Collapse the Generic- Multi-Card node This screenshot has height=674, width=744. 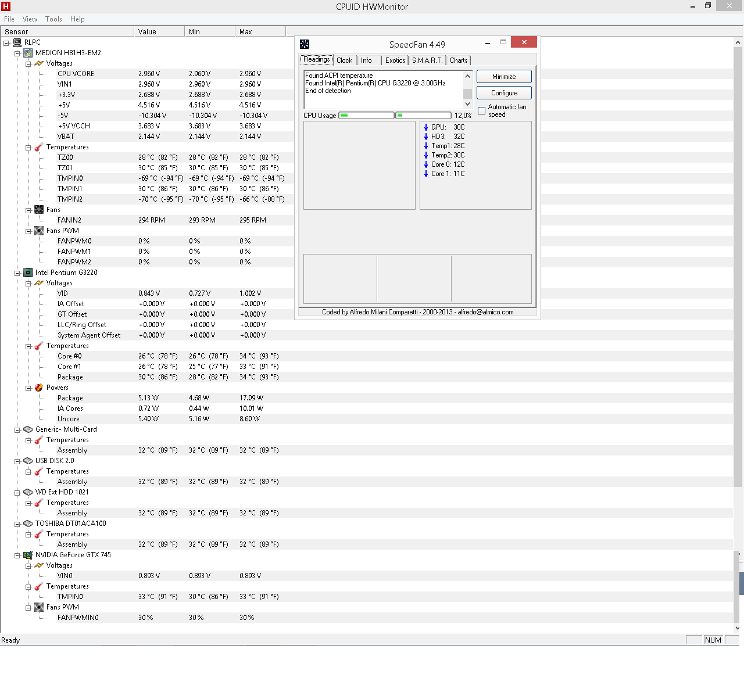click(17, 430)
